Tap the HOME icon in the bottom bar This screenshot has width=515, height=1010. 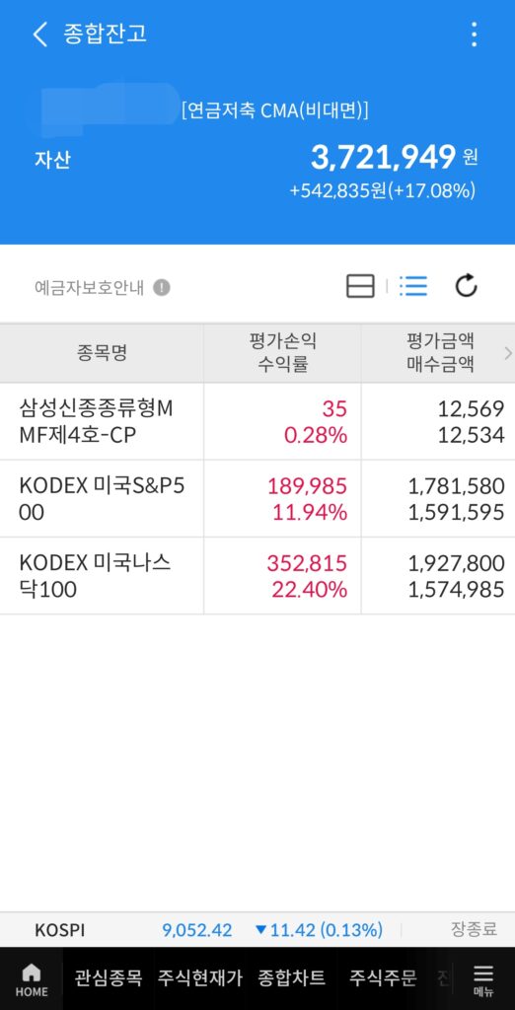pos(31,979)
